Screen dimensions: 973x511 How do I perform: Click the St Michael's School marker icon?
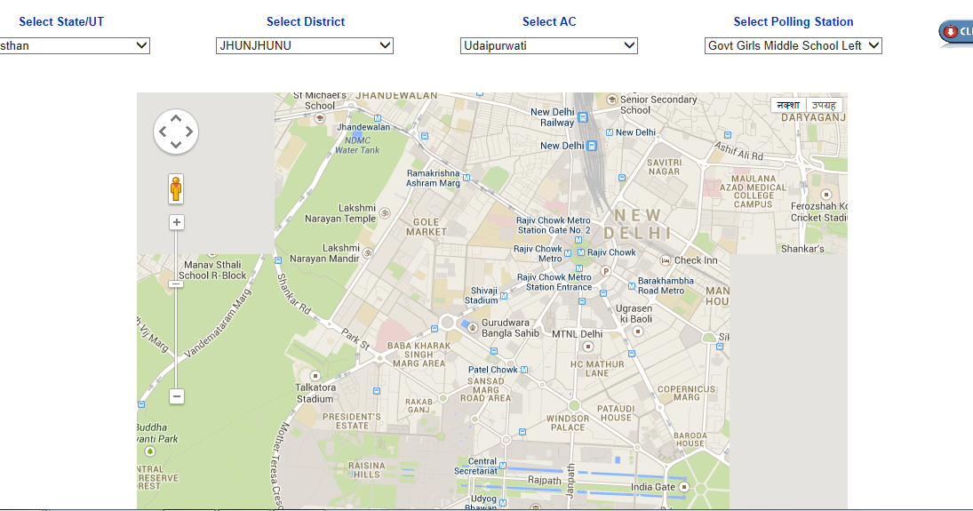320,118
